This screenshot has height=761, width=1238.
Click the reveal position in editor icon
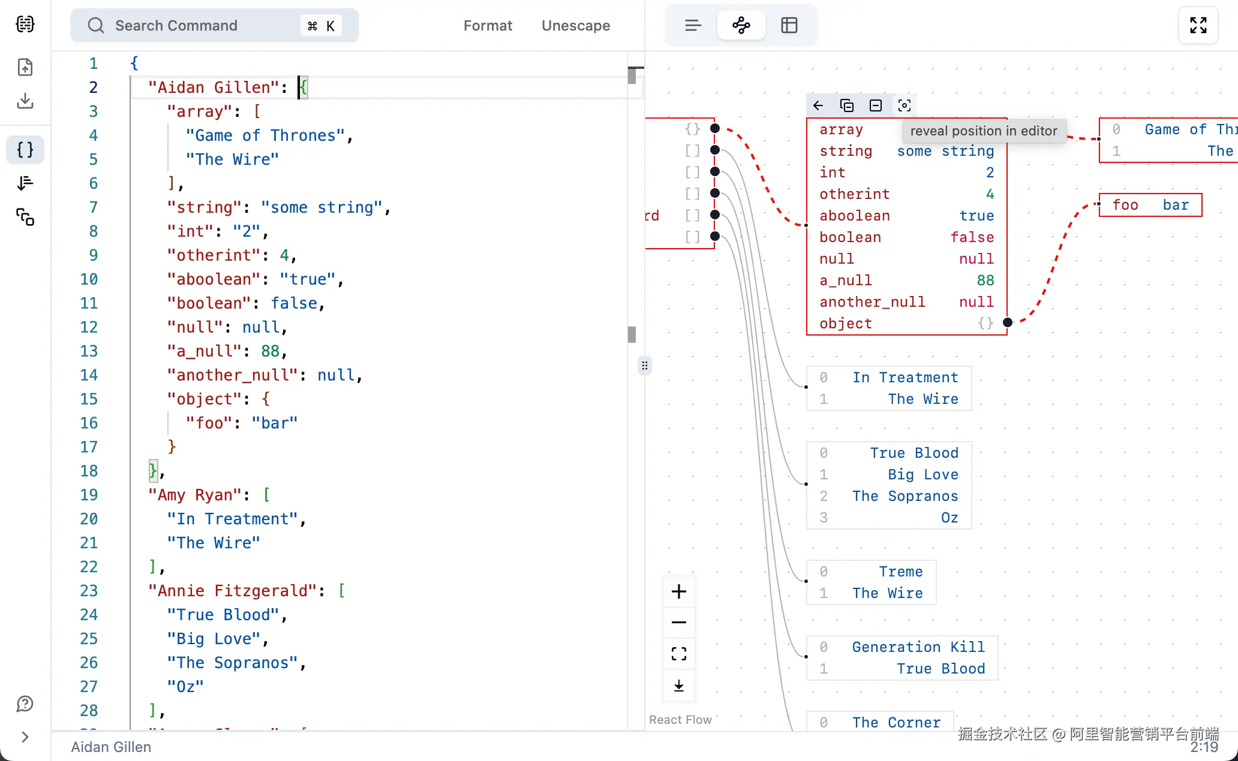pos(905,105)
